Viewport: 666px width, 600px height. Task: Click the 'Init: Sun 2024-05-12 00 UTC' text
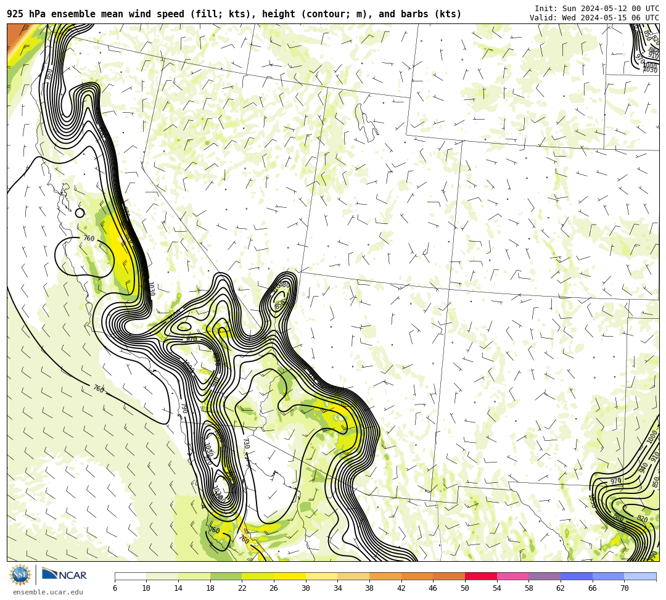597,9
